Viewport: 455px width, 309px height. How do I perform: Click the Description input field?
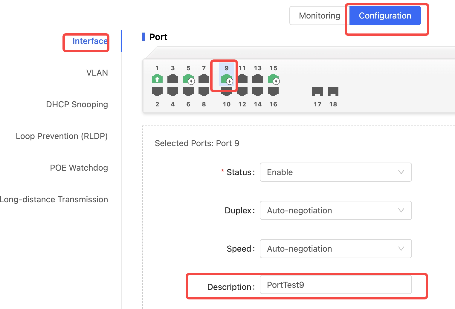tap(336, 285)
